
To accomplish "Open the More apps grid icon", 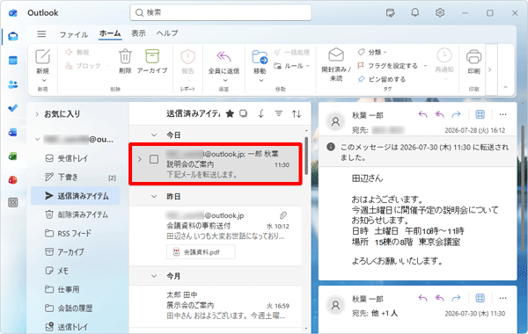I will (13, 202).
